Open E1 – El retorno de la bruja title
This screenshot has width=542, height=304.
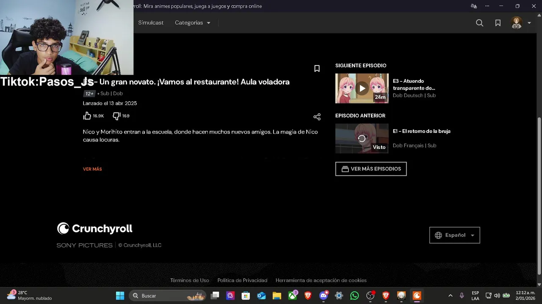421,131
